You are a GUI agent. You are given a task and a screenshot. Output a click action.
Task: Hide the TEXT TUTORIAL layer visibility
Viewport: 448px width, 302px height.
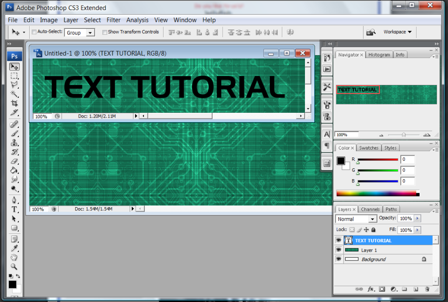338,240
